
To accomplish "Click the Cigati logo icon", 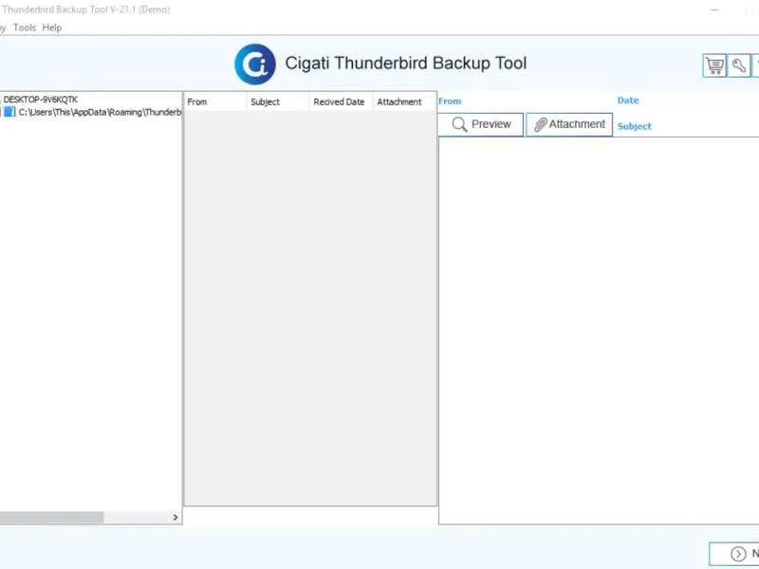I will point(255,64).
